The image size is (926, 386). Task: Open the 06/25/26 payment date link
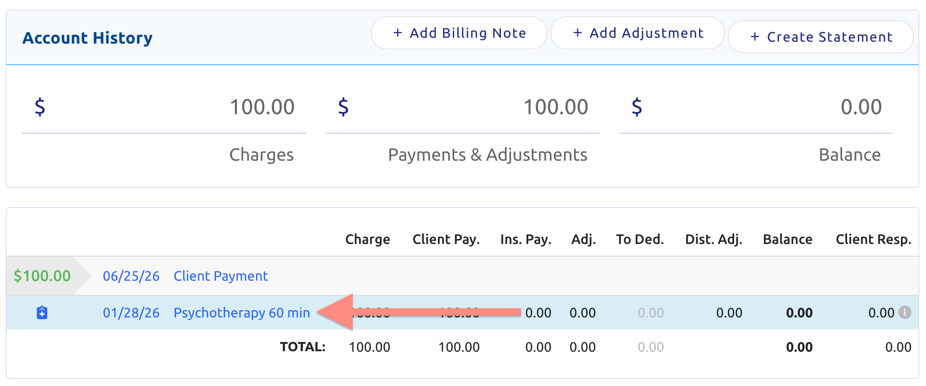(131, 276)
